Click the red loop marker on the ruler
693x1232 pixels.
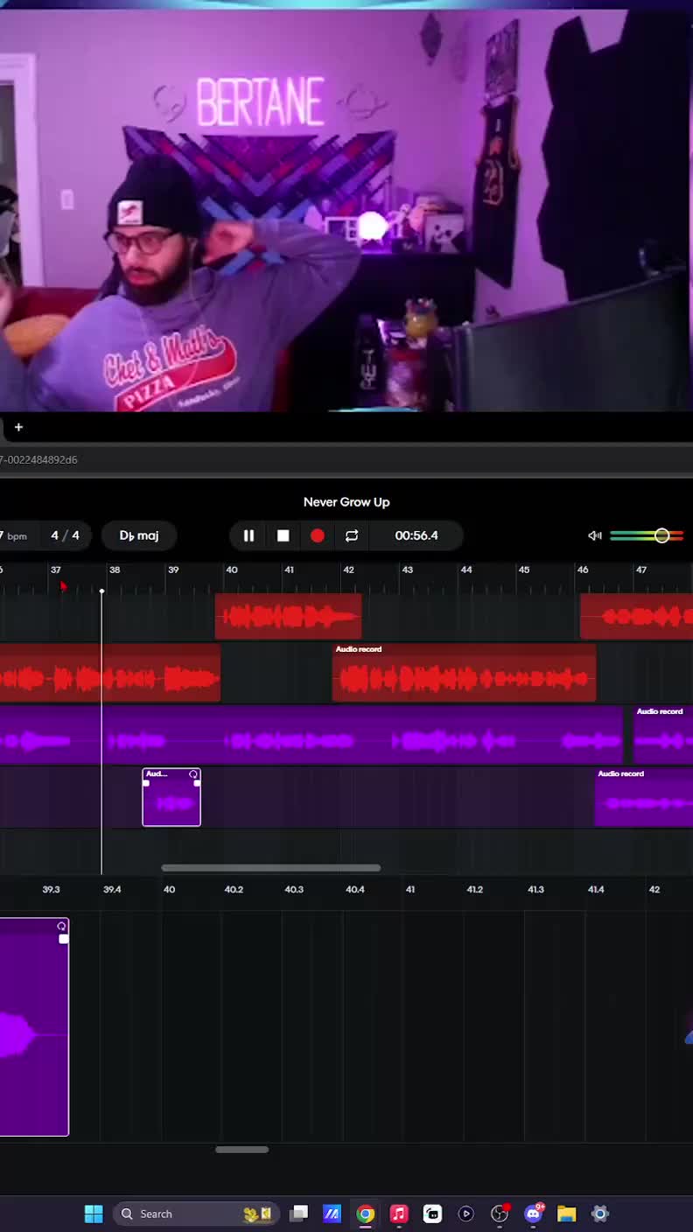[63, 585]
